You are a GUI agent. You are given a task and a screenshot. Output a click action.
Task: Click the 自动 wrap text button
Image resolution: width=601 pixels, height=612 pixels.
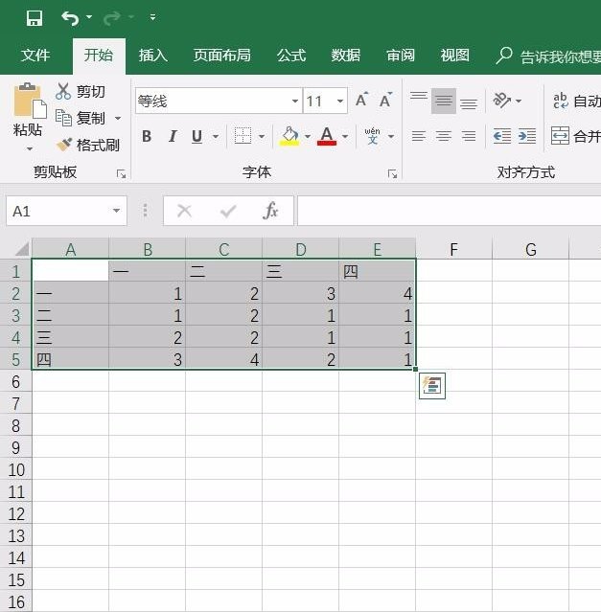[x=576, y=102]
